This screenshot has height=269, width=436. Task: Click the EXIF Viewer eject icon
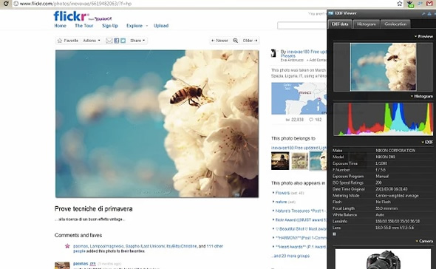pyautogui.click(x=429, y=13)
